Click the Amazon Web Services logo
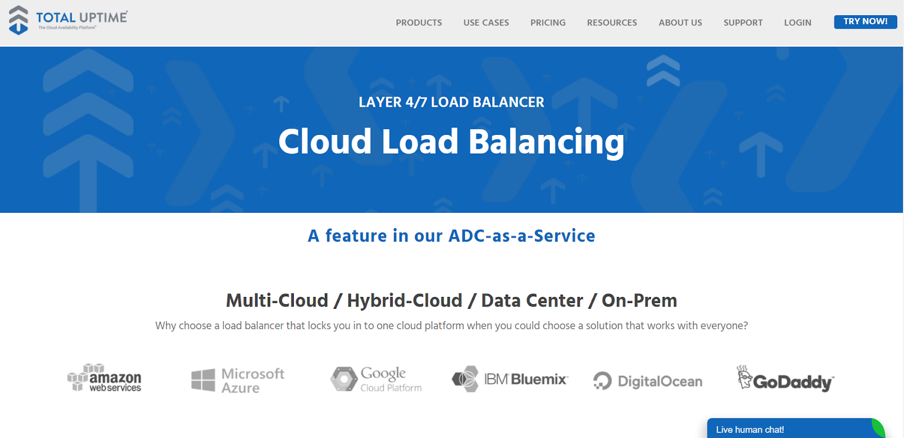The width and height of the screenshot is (904, 438). [105, 378]
